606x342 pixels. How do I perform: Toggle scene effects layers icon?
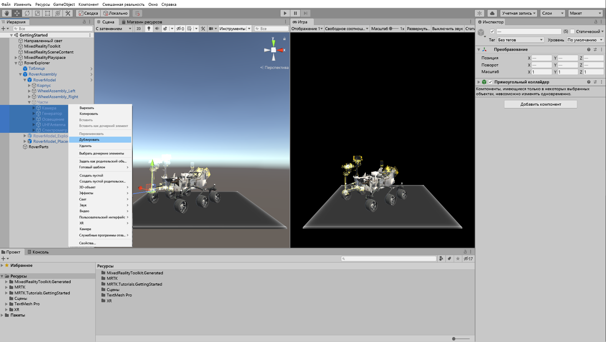(x=165, y=28)
